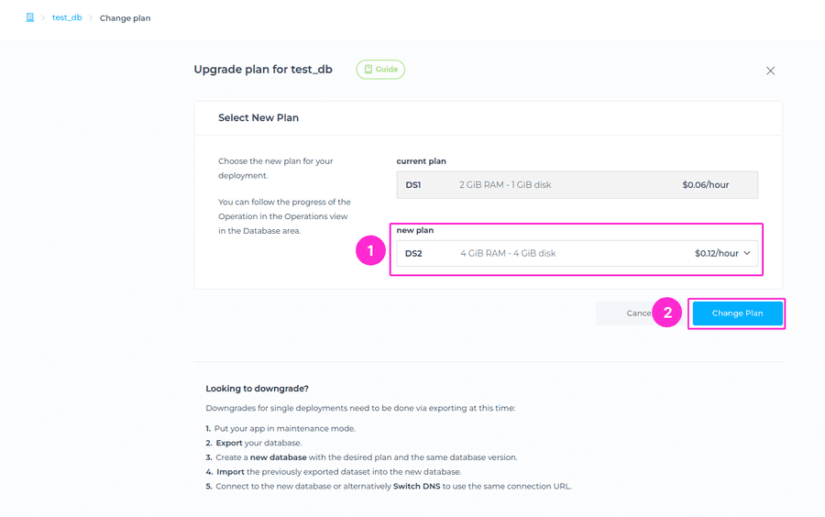
Task: Click the pink step 2 marker
Action: point(667,313)
